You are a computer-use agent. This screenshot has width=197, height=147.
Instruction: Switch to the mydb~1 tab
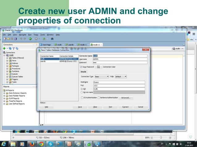coord(82,45)
